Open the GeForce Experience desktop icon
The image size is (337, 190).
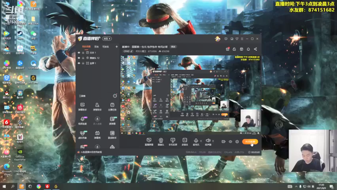tap(20, 155)
